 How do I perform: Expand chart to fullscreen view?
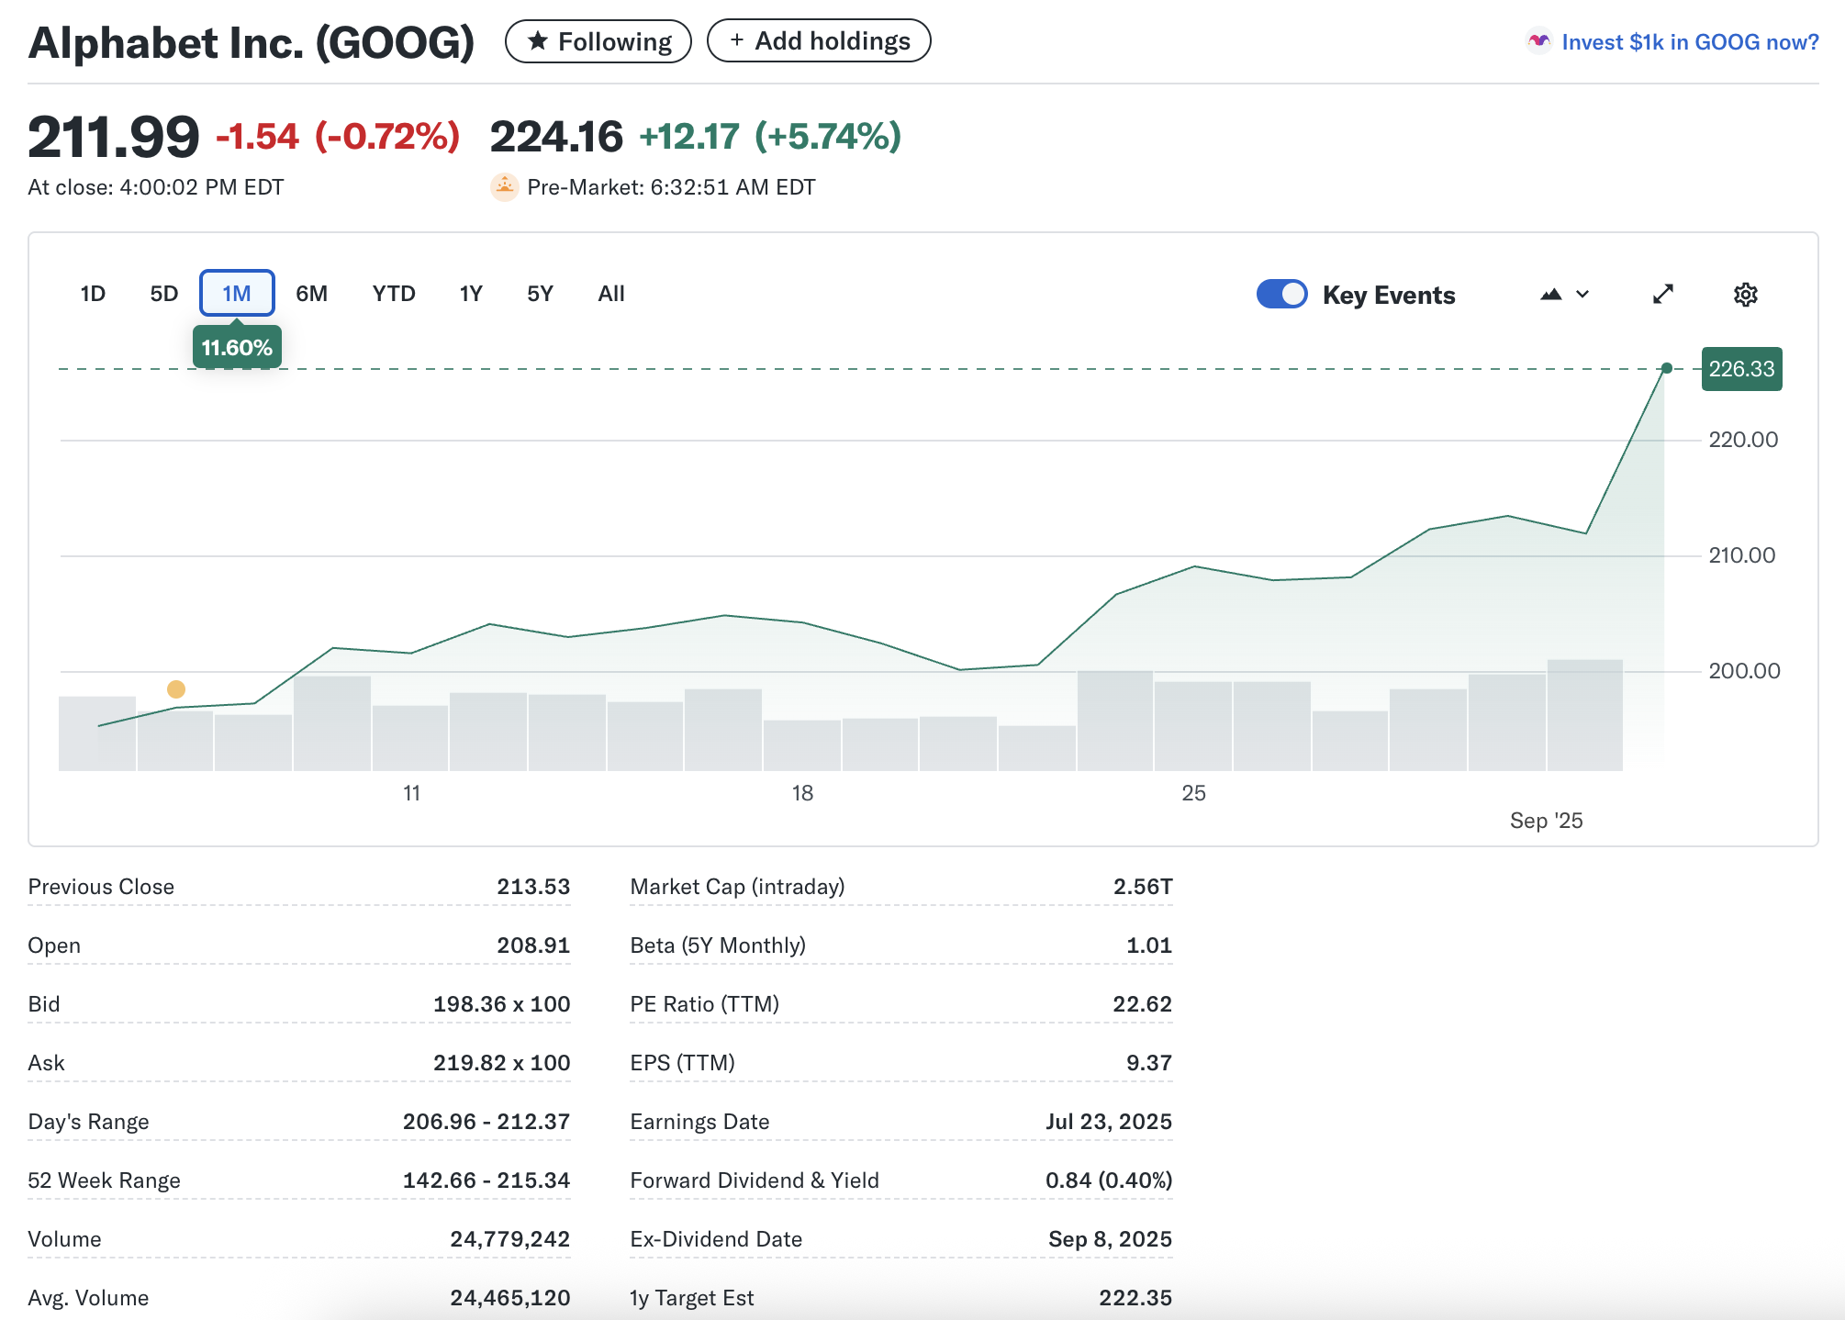[x=1663, y=294]
